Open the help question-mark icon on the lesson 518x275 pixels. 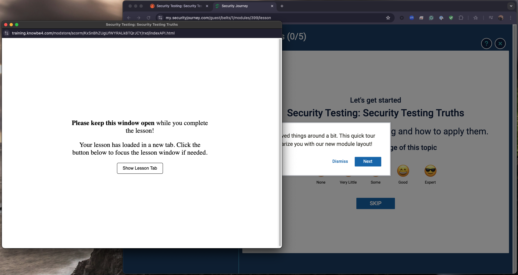tap(486, 43)
